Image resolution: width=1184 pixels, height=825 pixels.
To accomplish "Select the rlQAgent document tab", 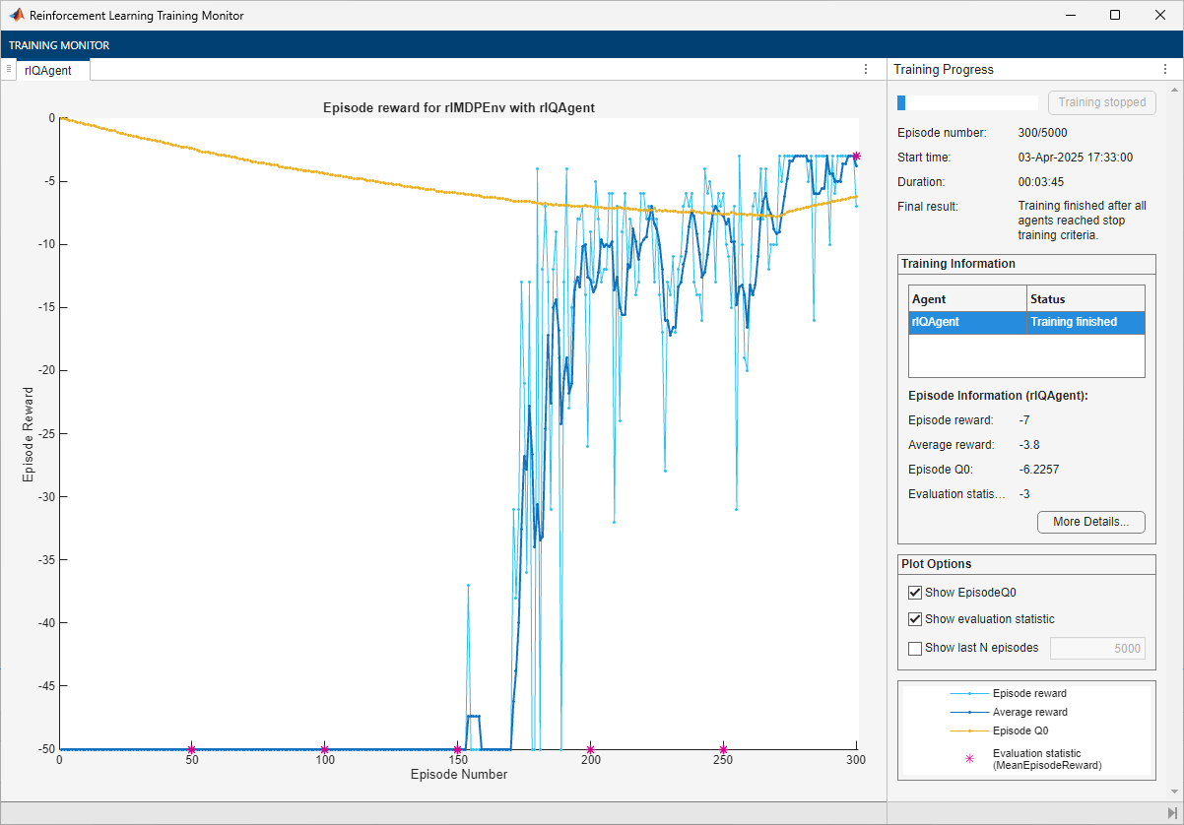I will click(48, 70).
